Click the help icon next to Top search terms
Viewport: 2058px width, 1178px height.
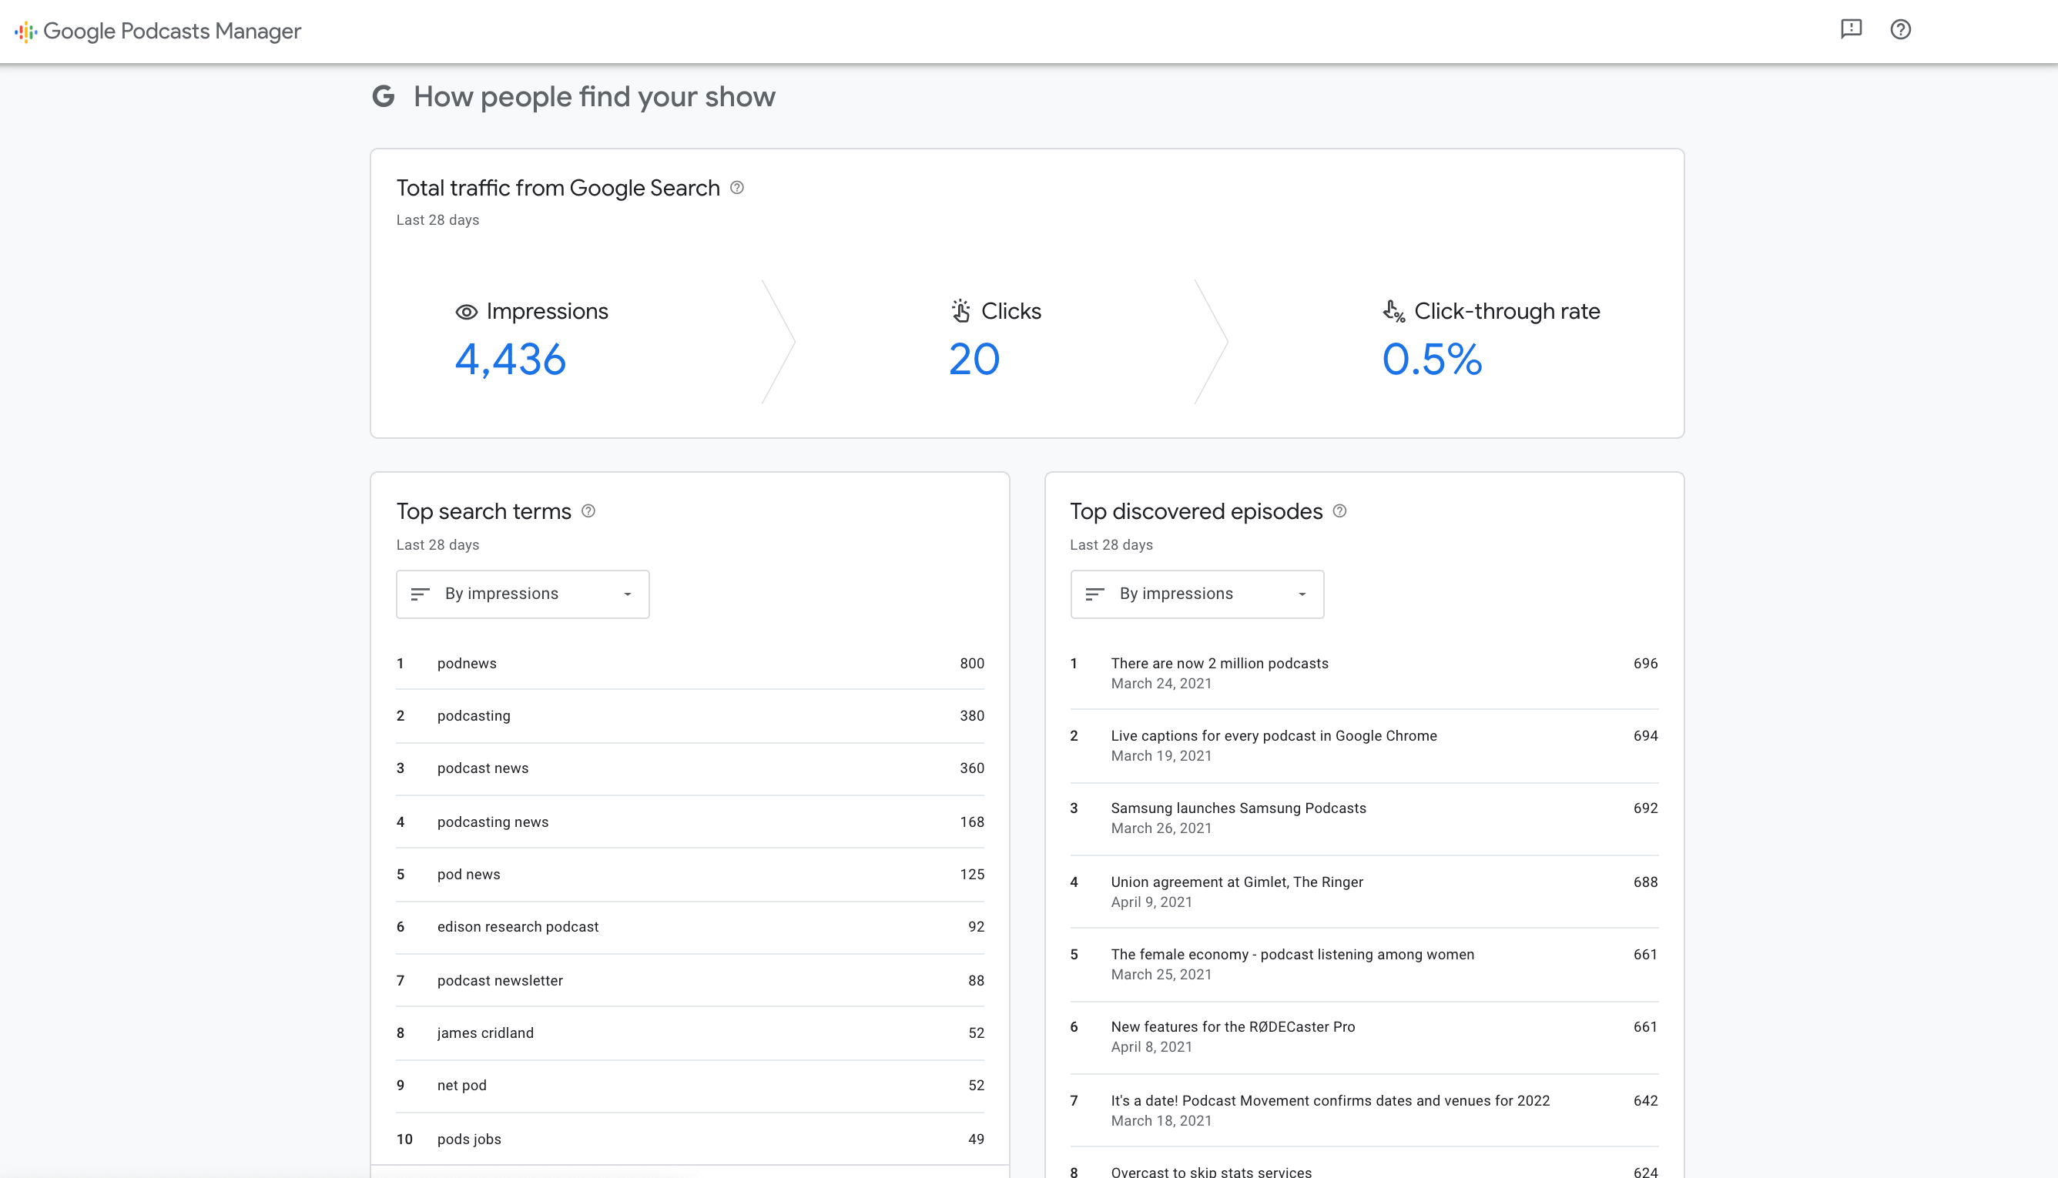coord(588,511)
